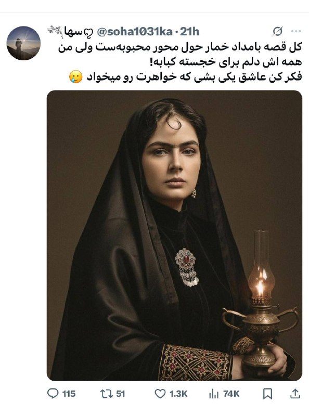Share the tweet via upload arrow icon
The height and width of the screenshot is (416, 309).
click(x=295, y=394)
